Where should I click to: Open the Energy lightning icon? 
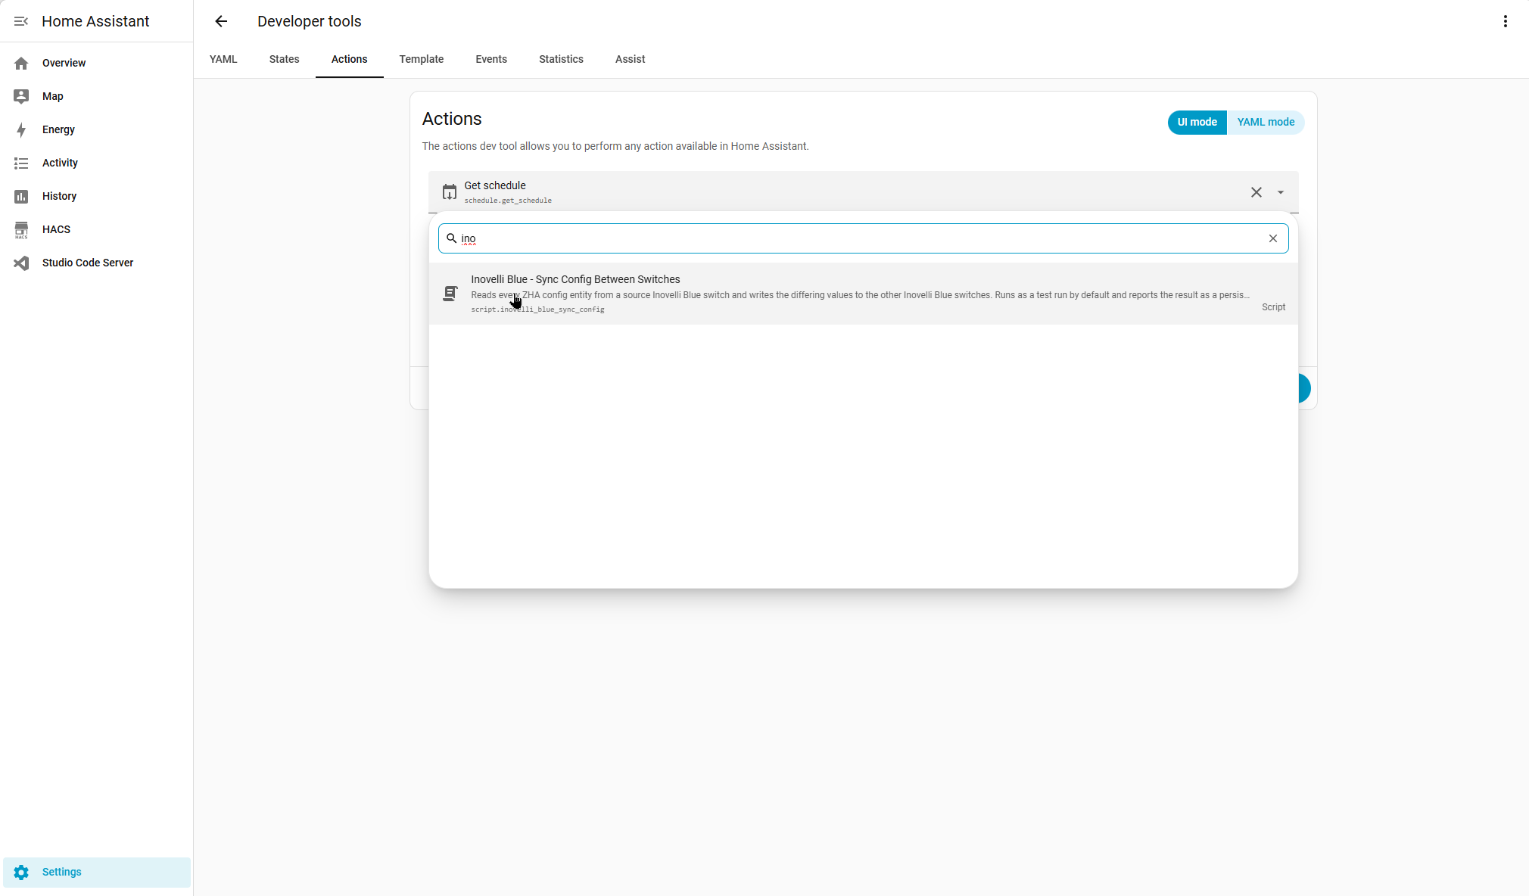pos(21,129)
